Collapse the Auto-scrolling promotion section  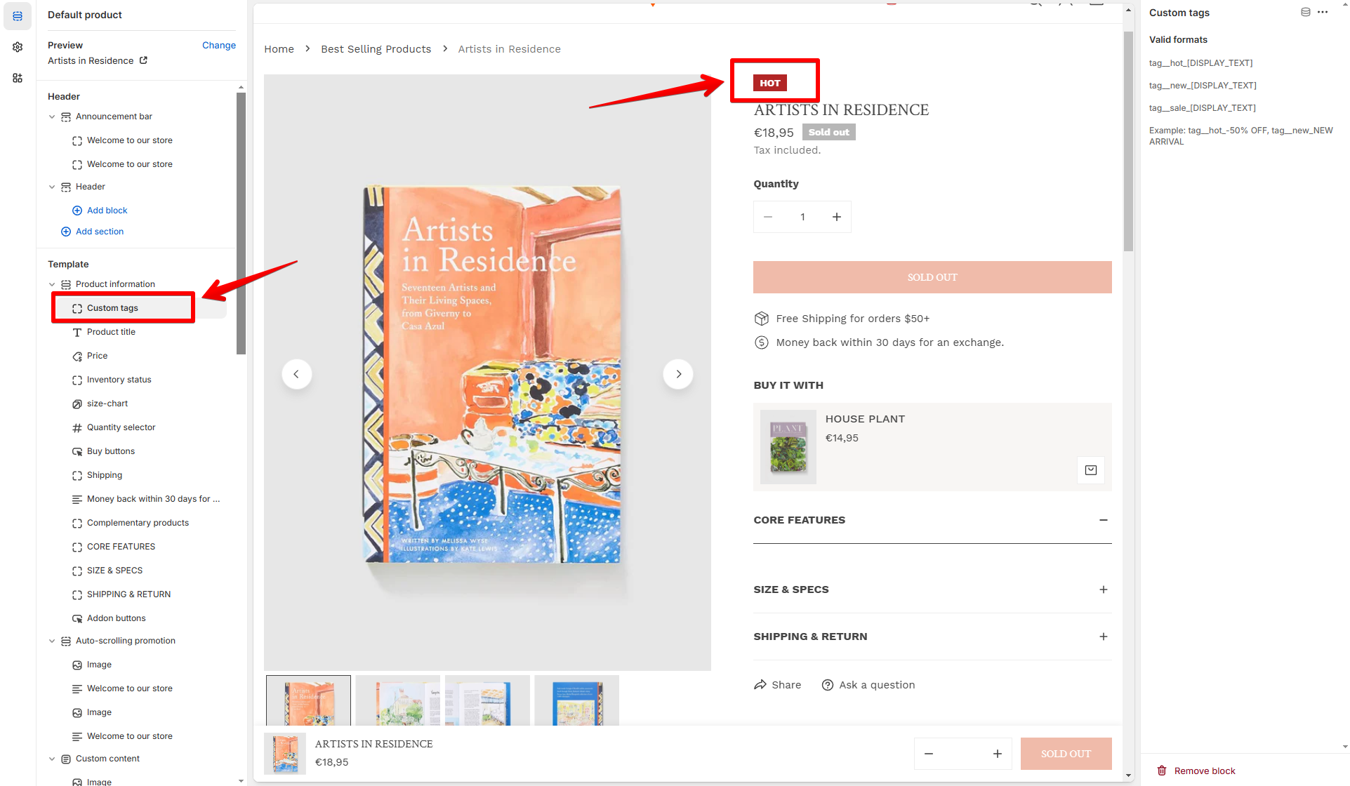click(52, 641)
